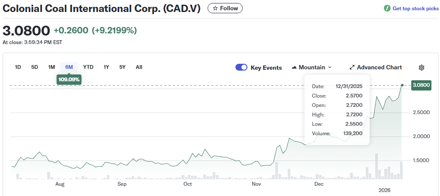This screenshot has width=440, height=196.
Task: Show the 5Y price history
Action: [x=123, y=67]
